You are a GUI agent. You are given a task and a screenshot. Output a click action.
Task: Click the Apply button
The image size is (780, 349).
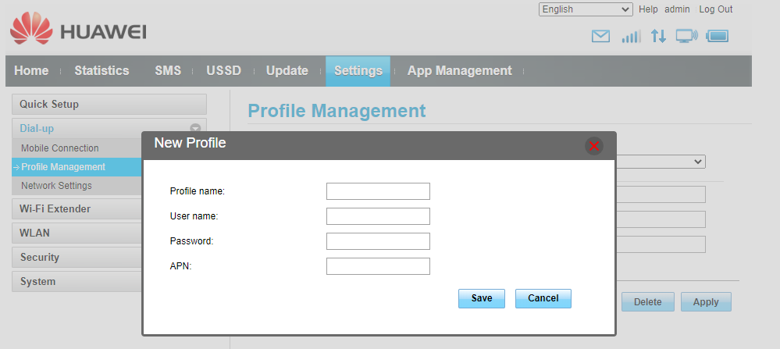706,302
